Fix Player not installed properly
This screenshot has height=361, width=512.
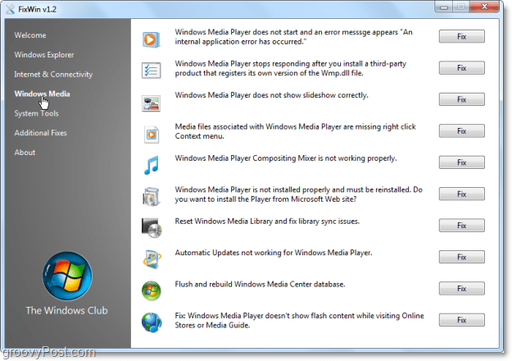[462, 194]
